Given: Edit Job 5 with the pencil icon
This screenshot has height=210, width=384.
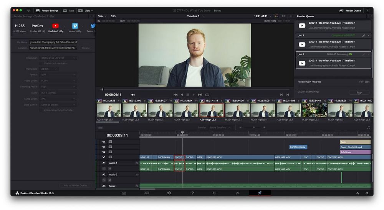Looking at the screenshot, I should coord(363,35).
